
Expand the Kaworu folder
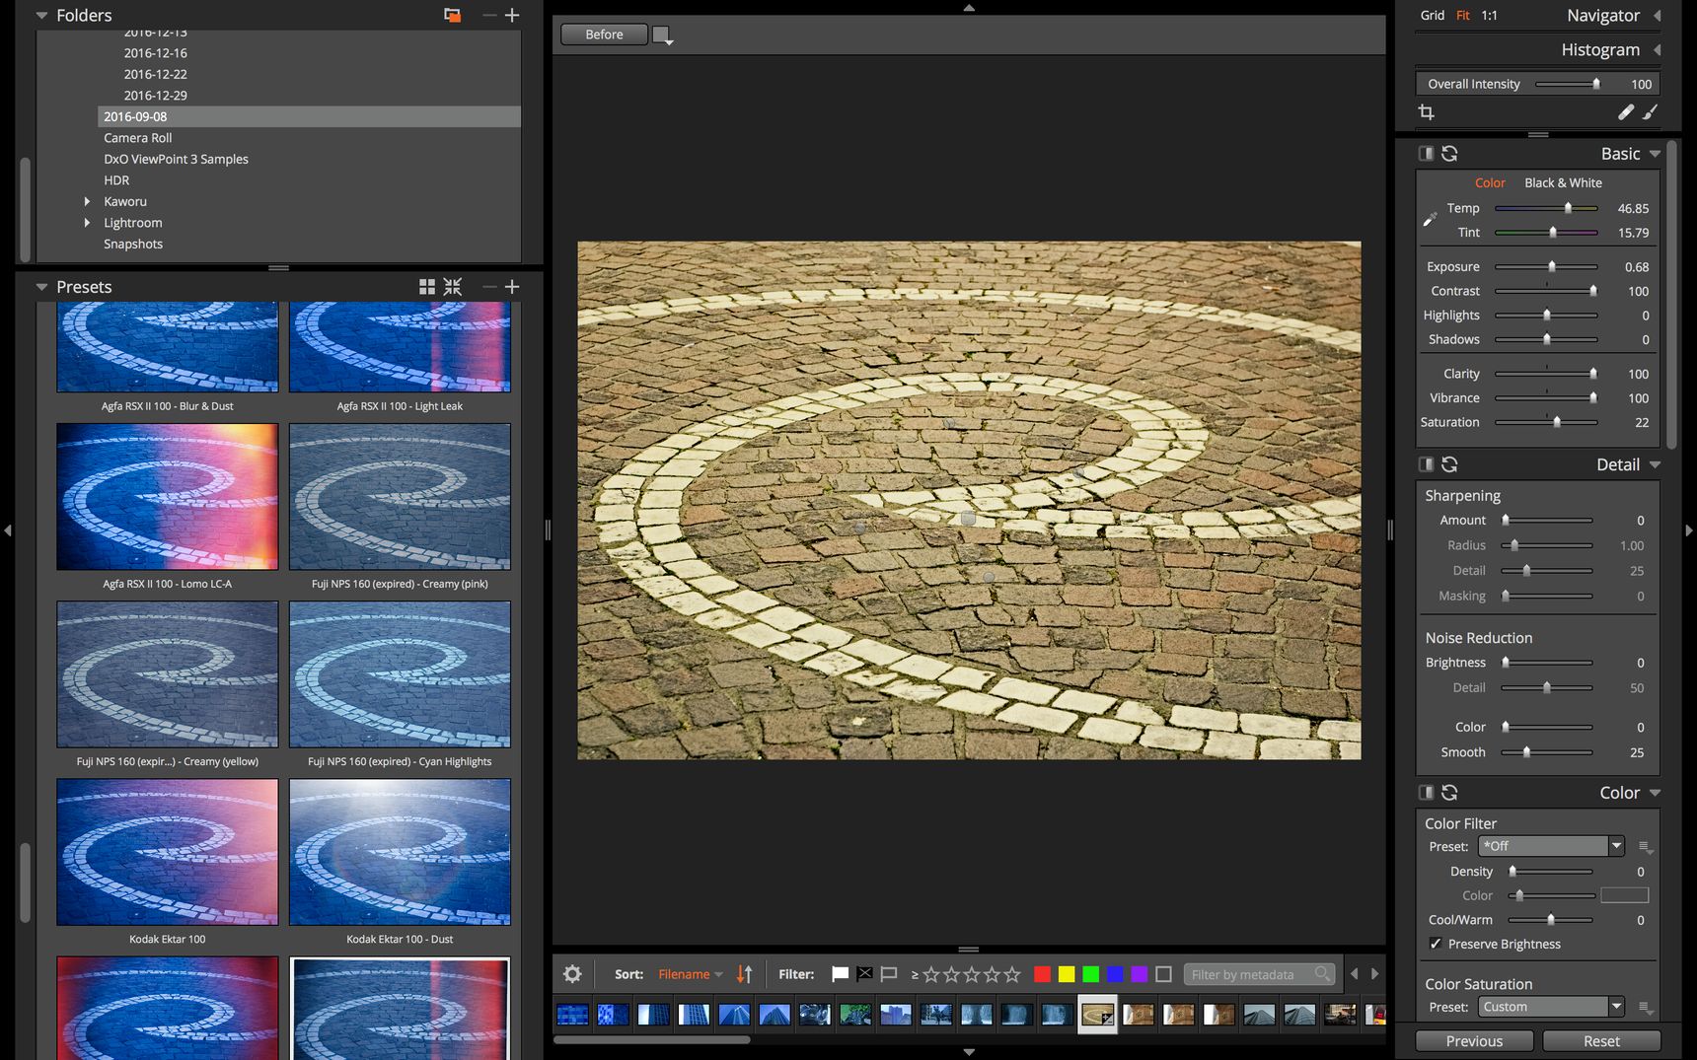(87, 201)
